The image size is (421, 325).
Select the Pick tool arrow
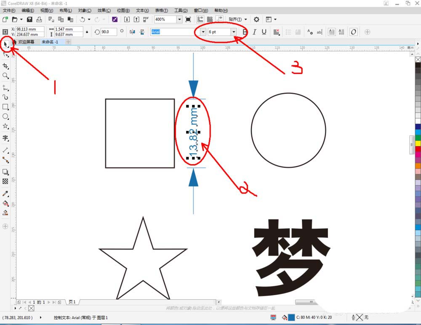[x=5, y=44]
